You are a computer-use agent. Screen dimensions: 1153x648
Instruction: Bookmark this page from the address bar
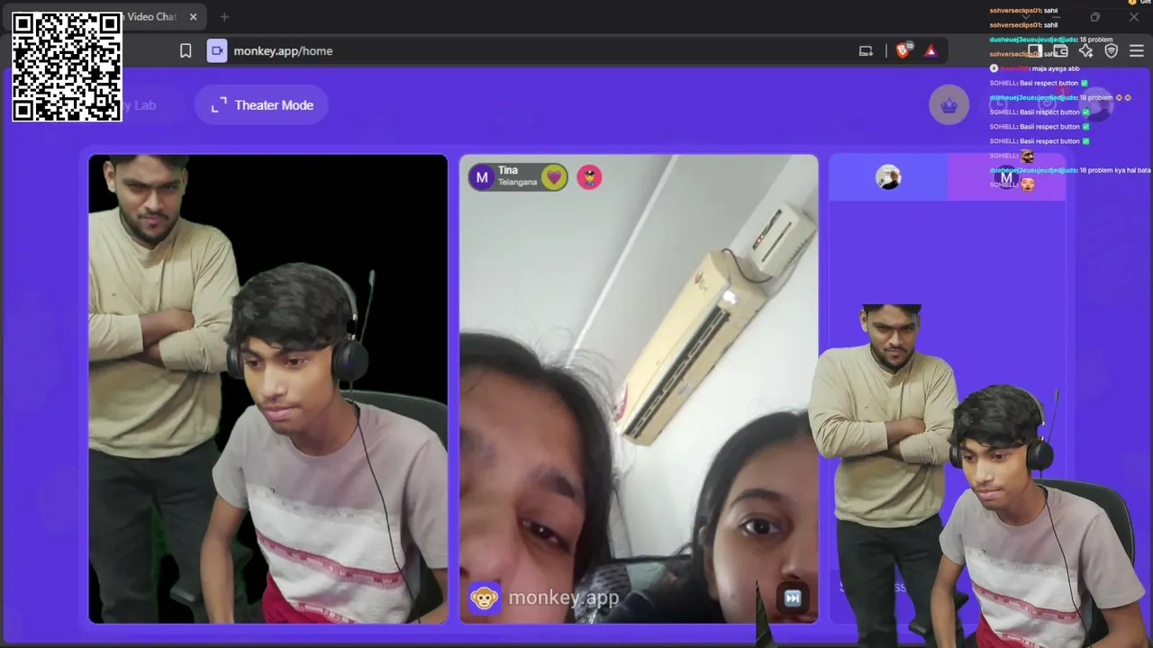point(186,51)
